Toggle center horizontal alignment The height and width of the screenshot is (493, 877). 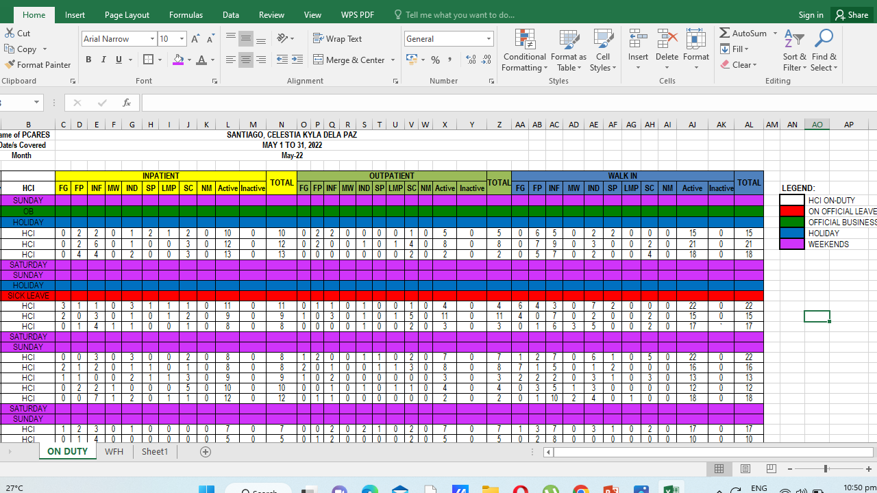[x=246, y=60]
